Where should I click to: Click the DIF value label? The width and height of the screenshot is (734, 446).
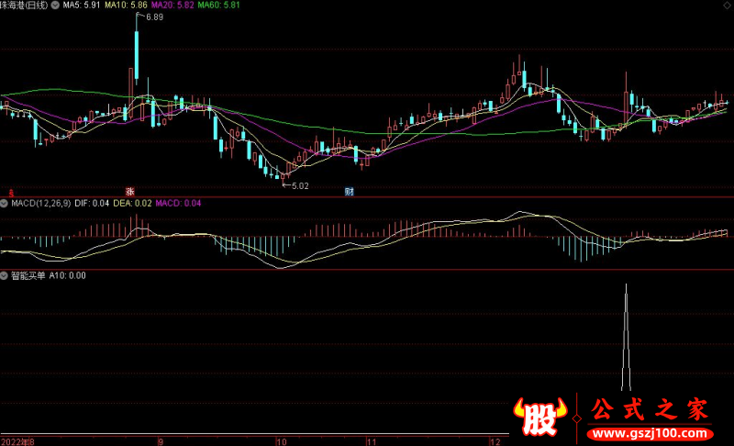[94, 203]
